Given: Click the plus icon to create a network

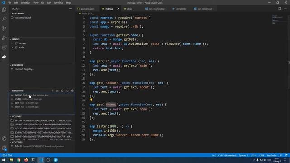Looking at the screenshot, I should 52,91.
